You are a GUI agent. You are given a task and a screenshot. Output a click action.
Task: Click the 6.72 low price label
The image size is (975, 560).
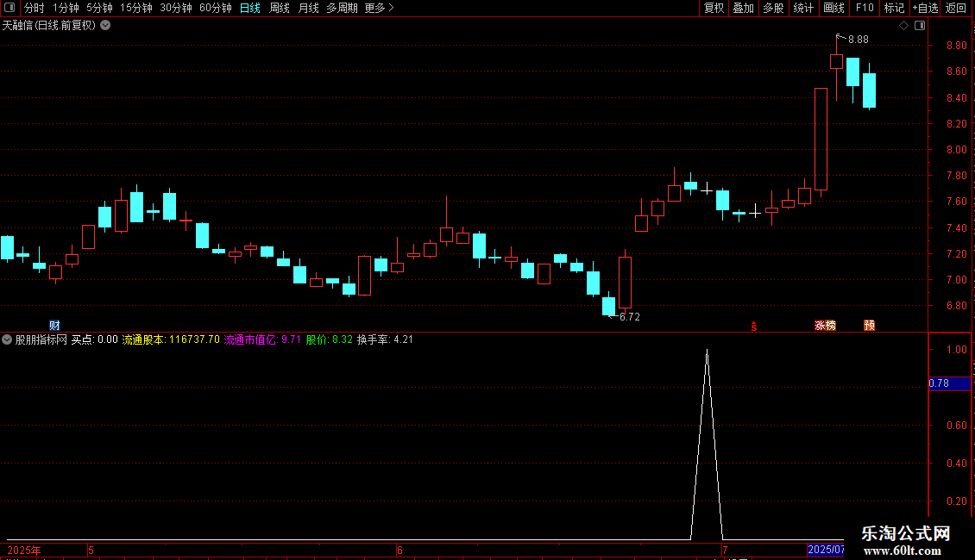[x=630, y=317]
